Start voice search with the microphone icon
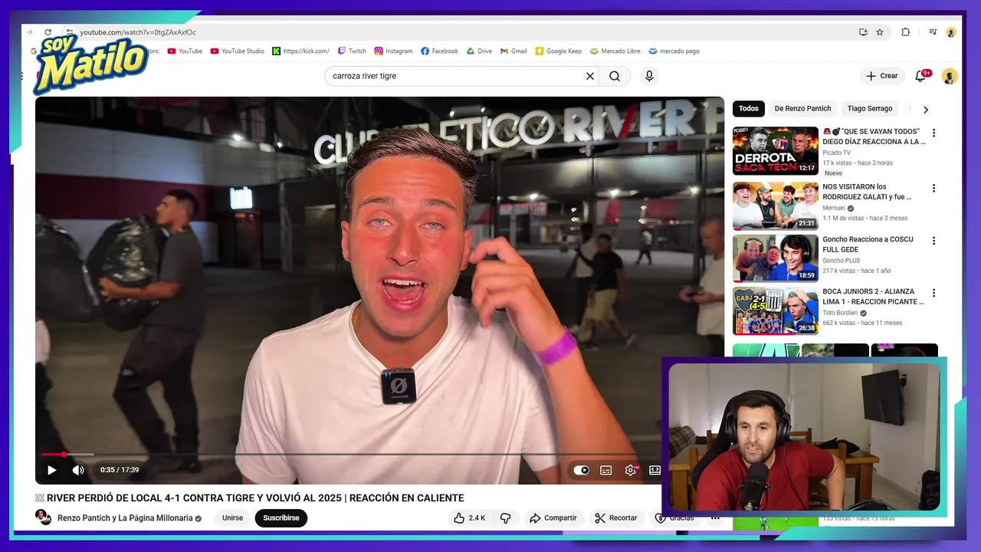This screenshot has width=981, height=552. (649, 76)
